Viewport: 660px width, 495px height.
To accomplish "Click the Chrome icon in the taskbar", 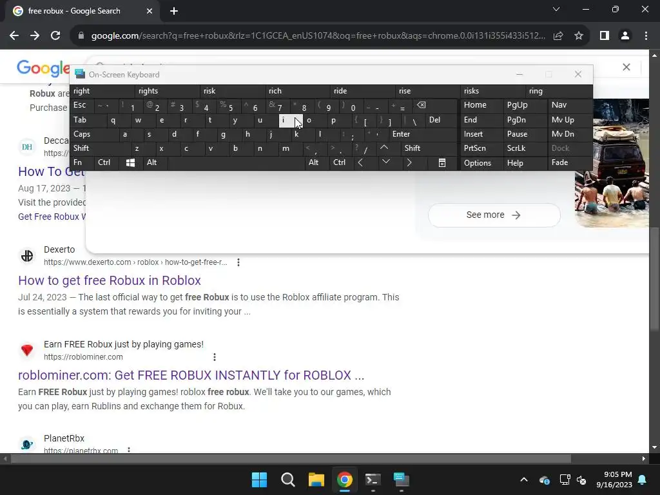I will 345,480.
